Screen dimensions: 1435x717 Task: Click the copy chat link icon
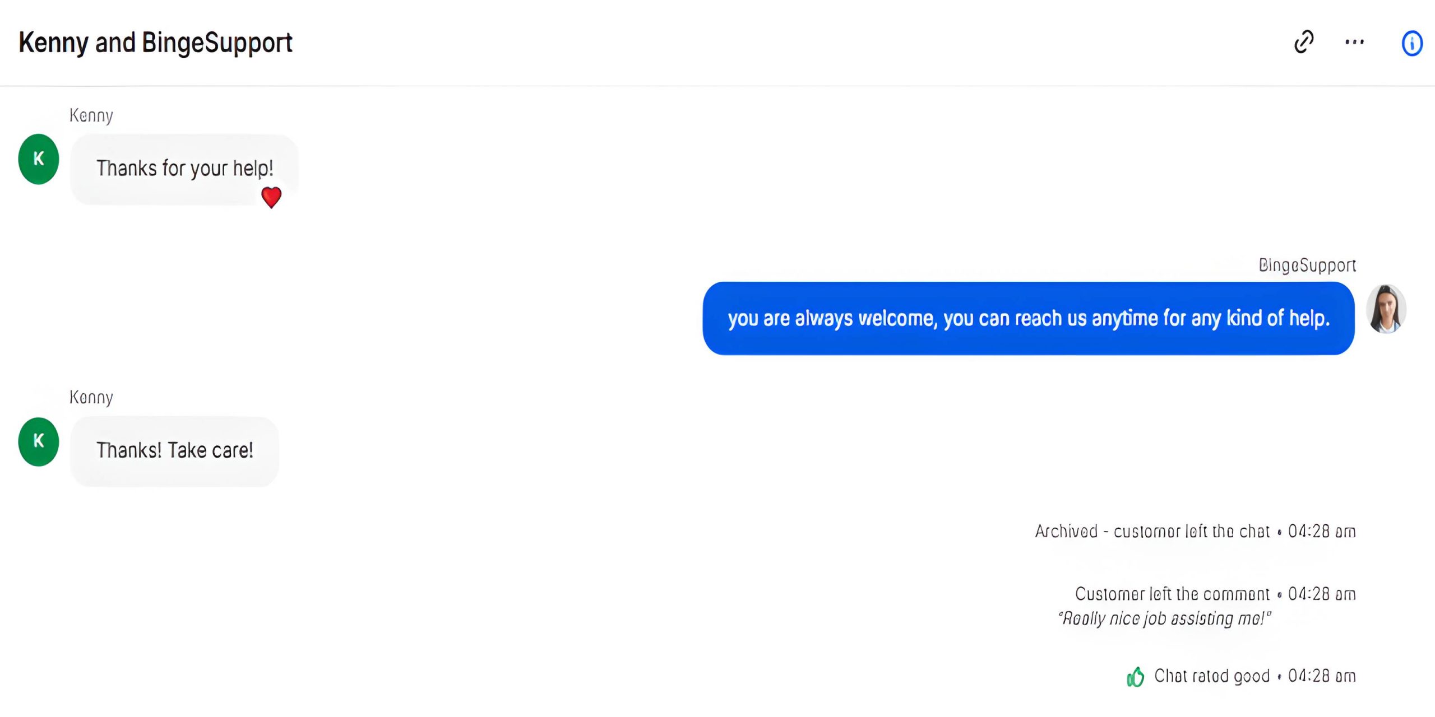[x=1304, y=42]
